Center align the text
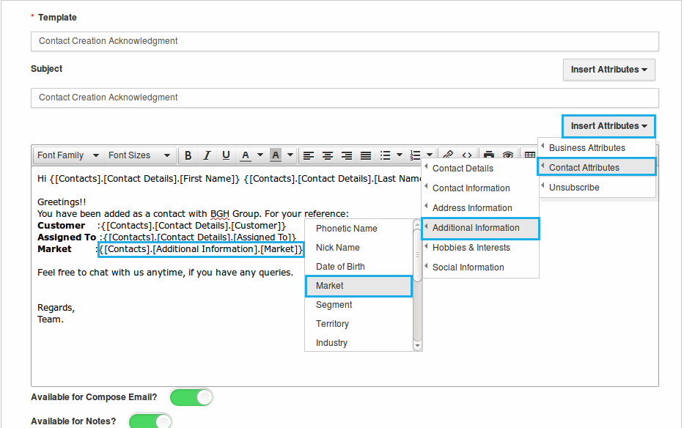Screen dimensions: 684x428 (328, 155)
